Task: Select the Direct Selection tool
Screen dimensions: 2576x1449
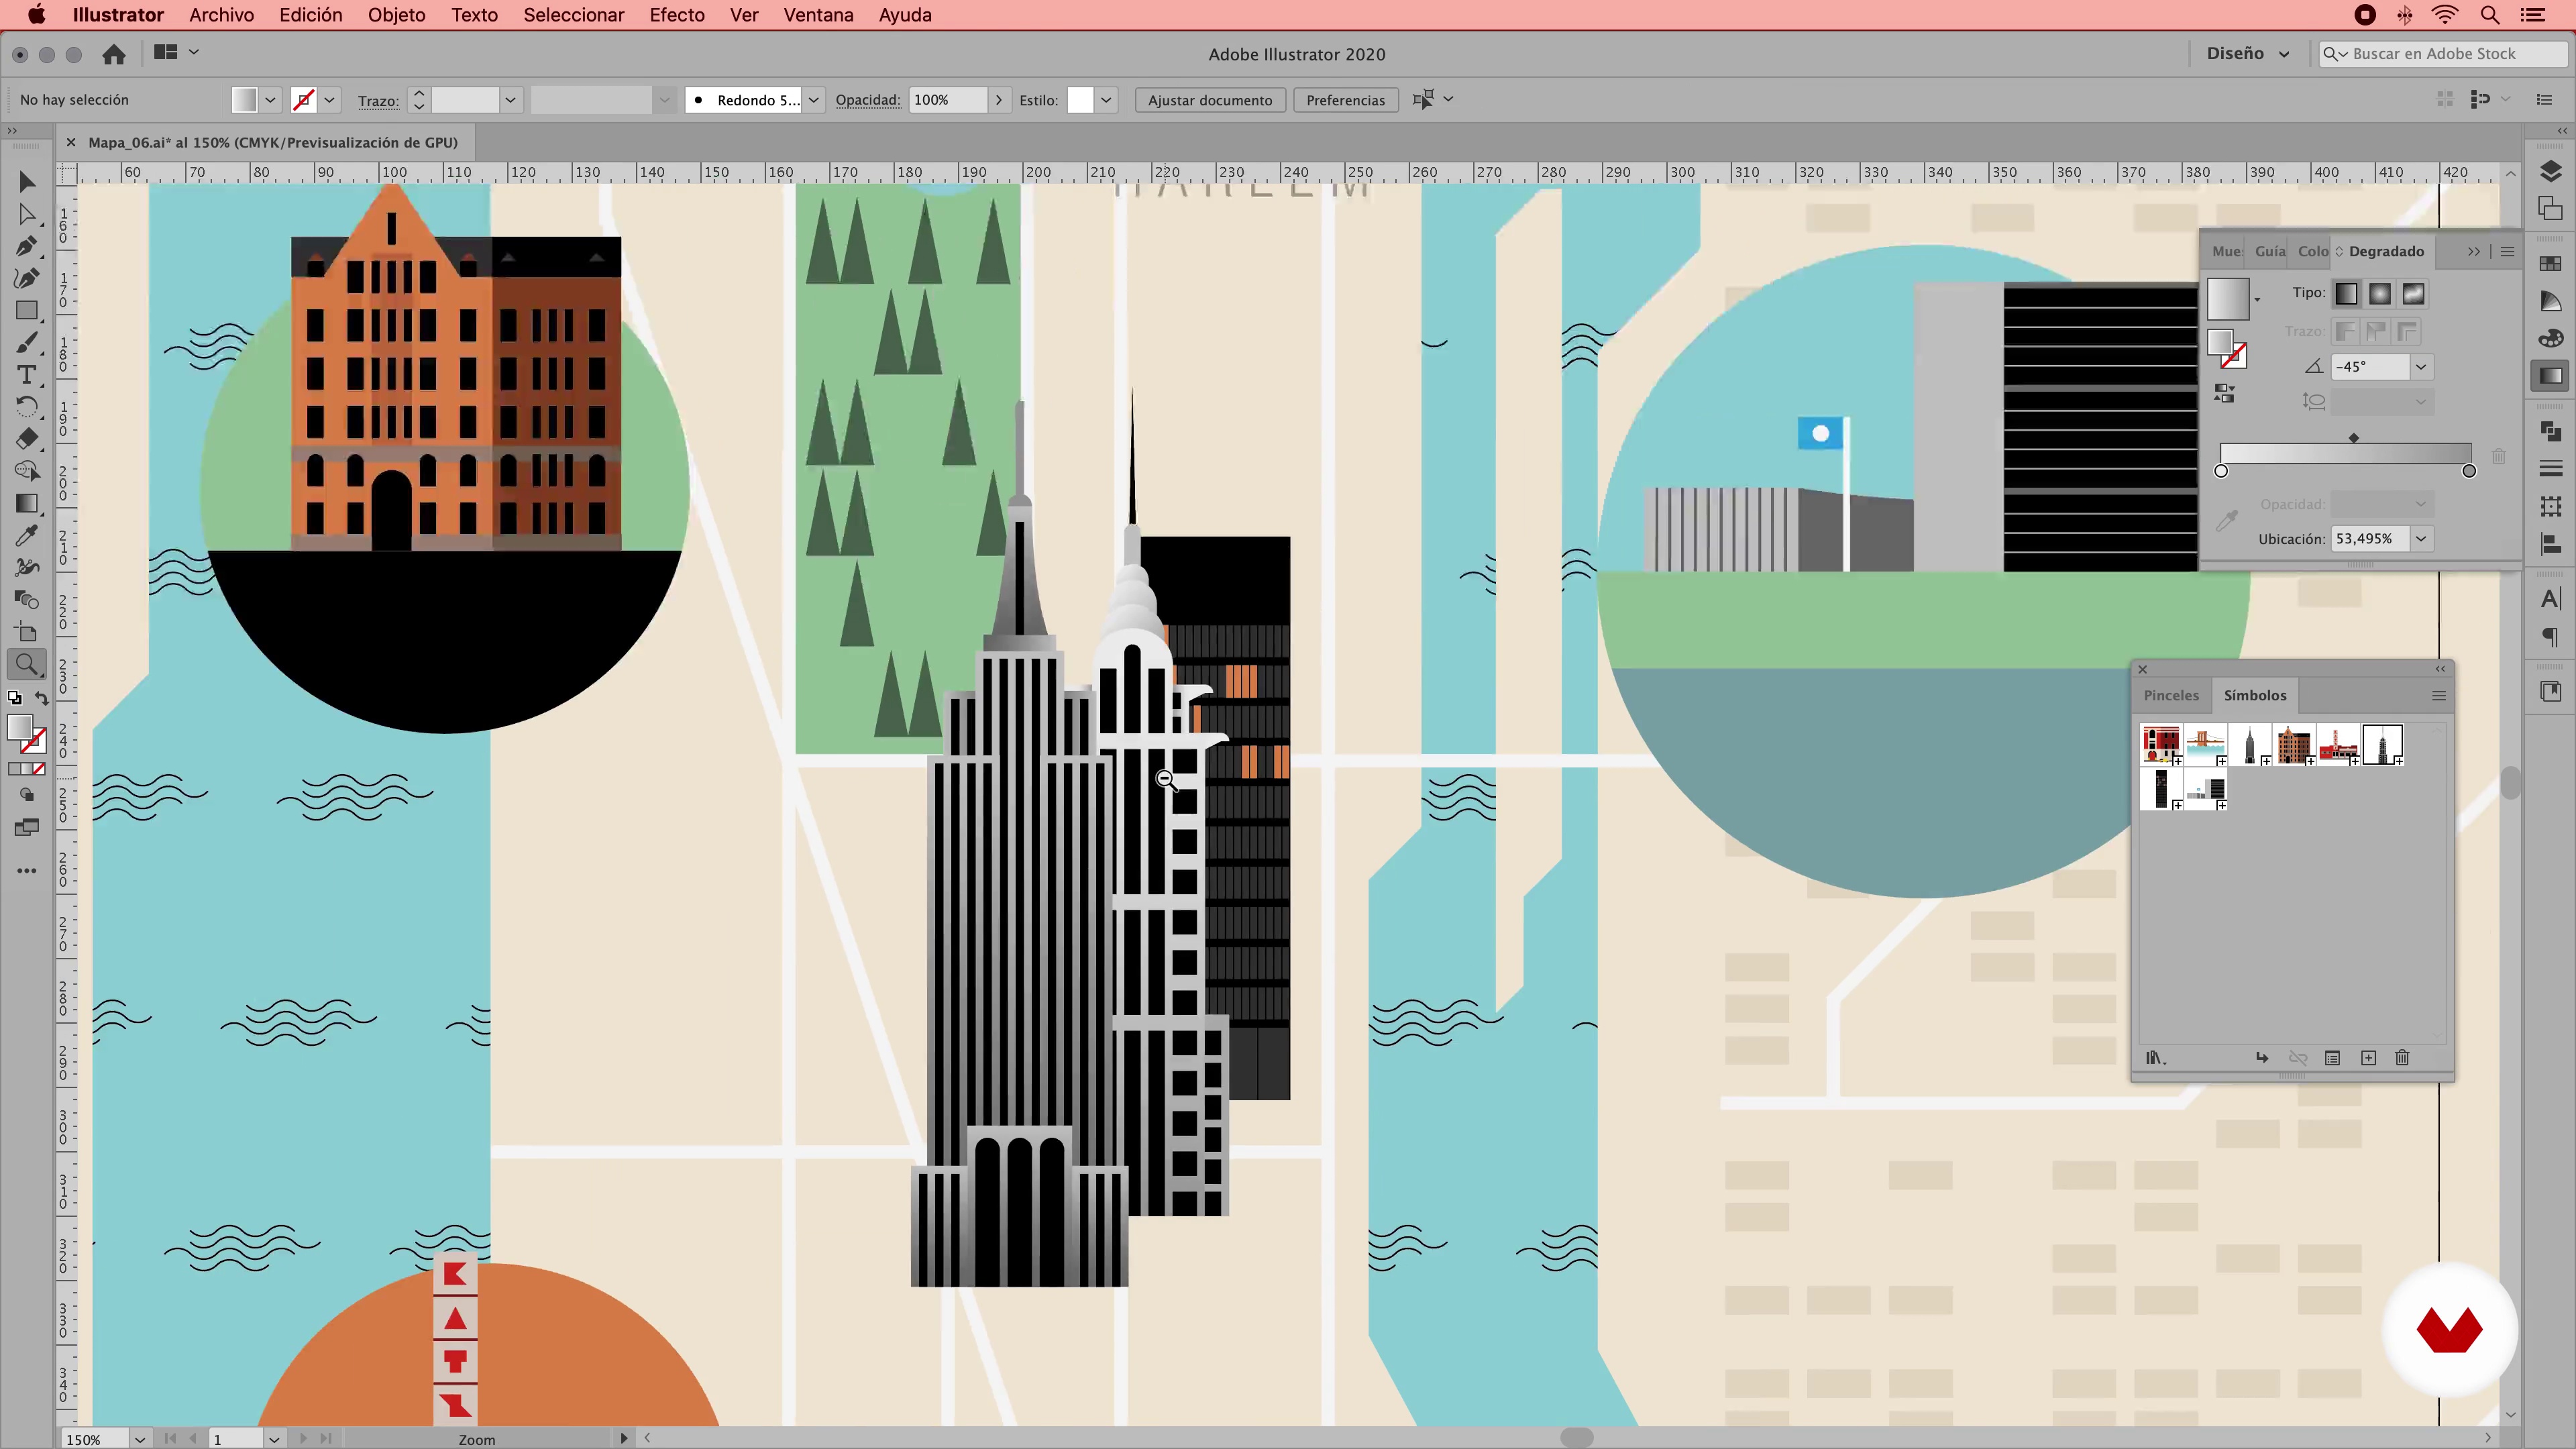Action: tap(27, 214)
